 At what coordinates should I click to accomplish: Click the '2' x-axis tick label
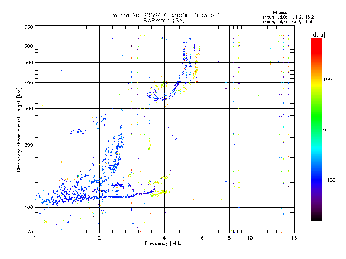(x=99, y=238)
